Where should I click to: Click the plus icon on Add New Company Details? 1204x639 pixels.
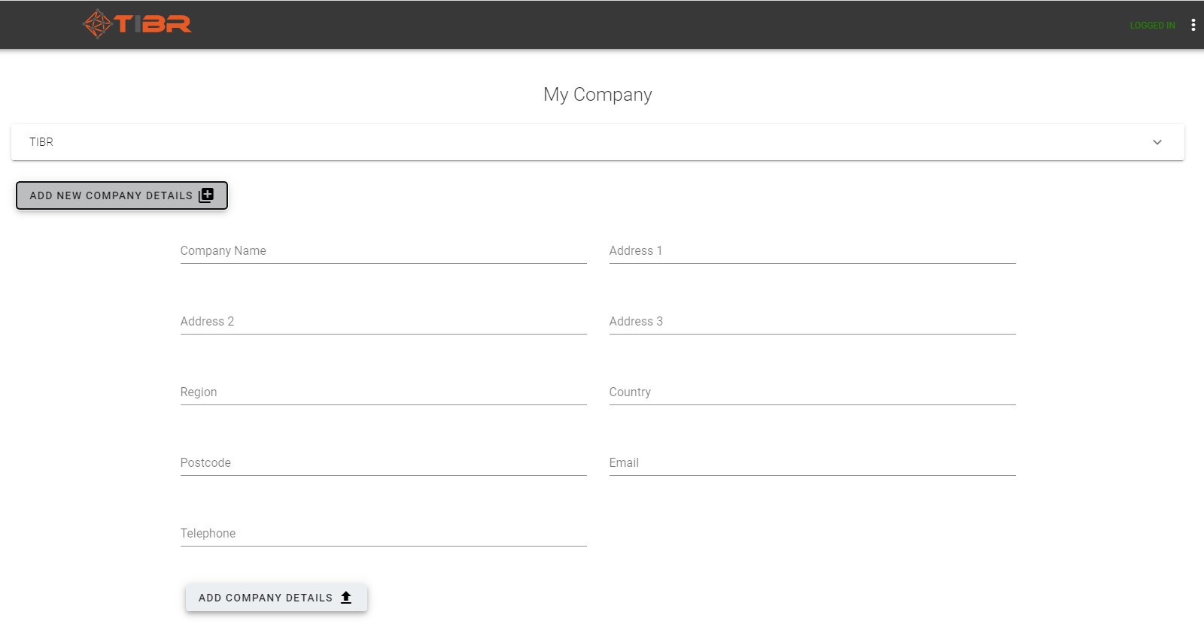coord(206,195)
